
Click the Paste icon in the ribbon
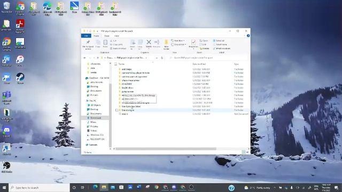105,44
